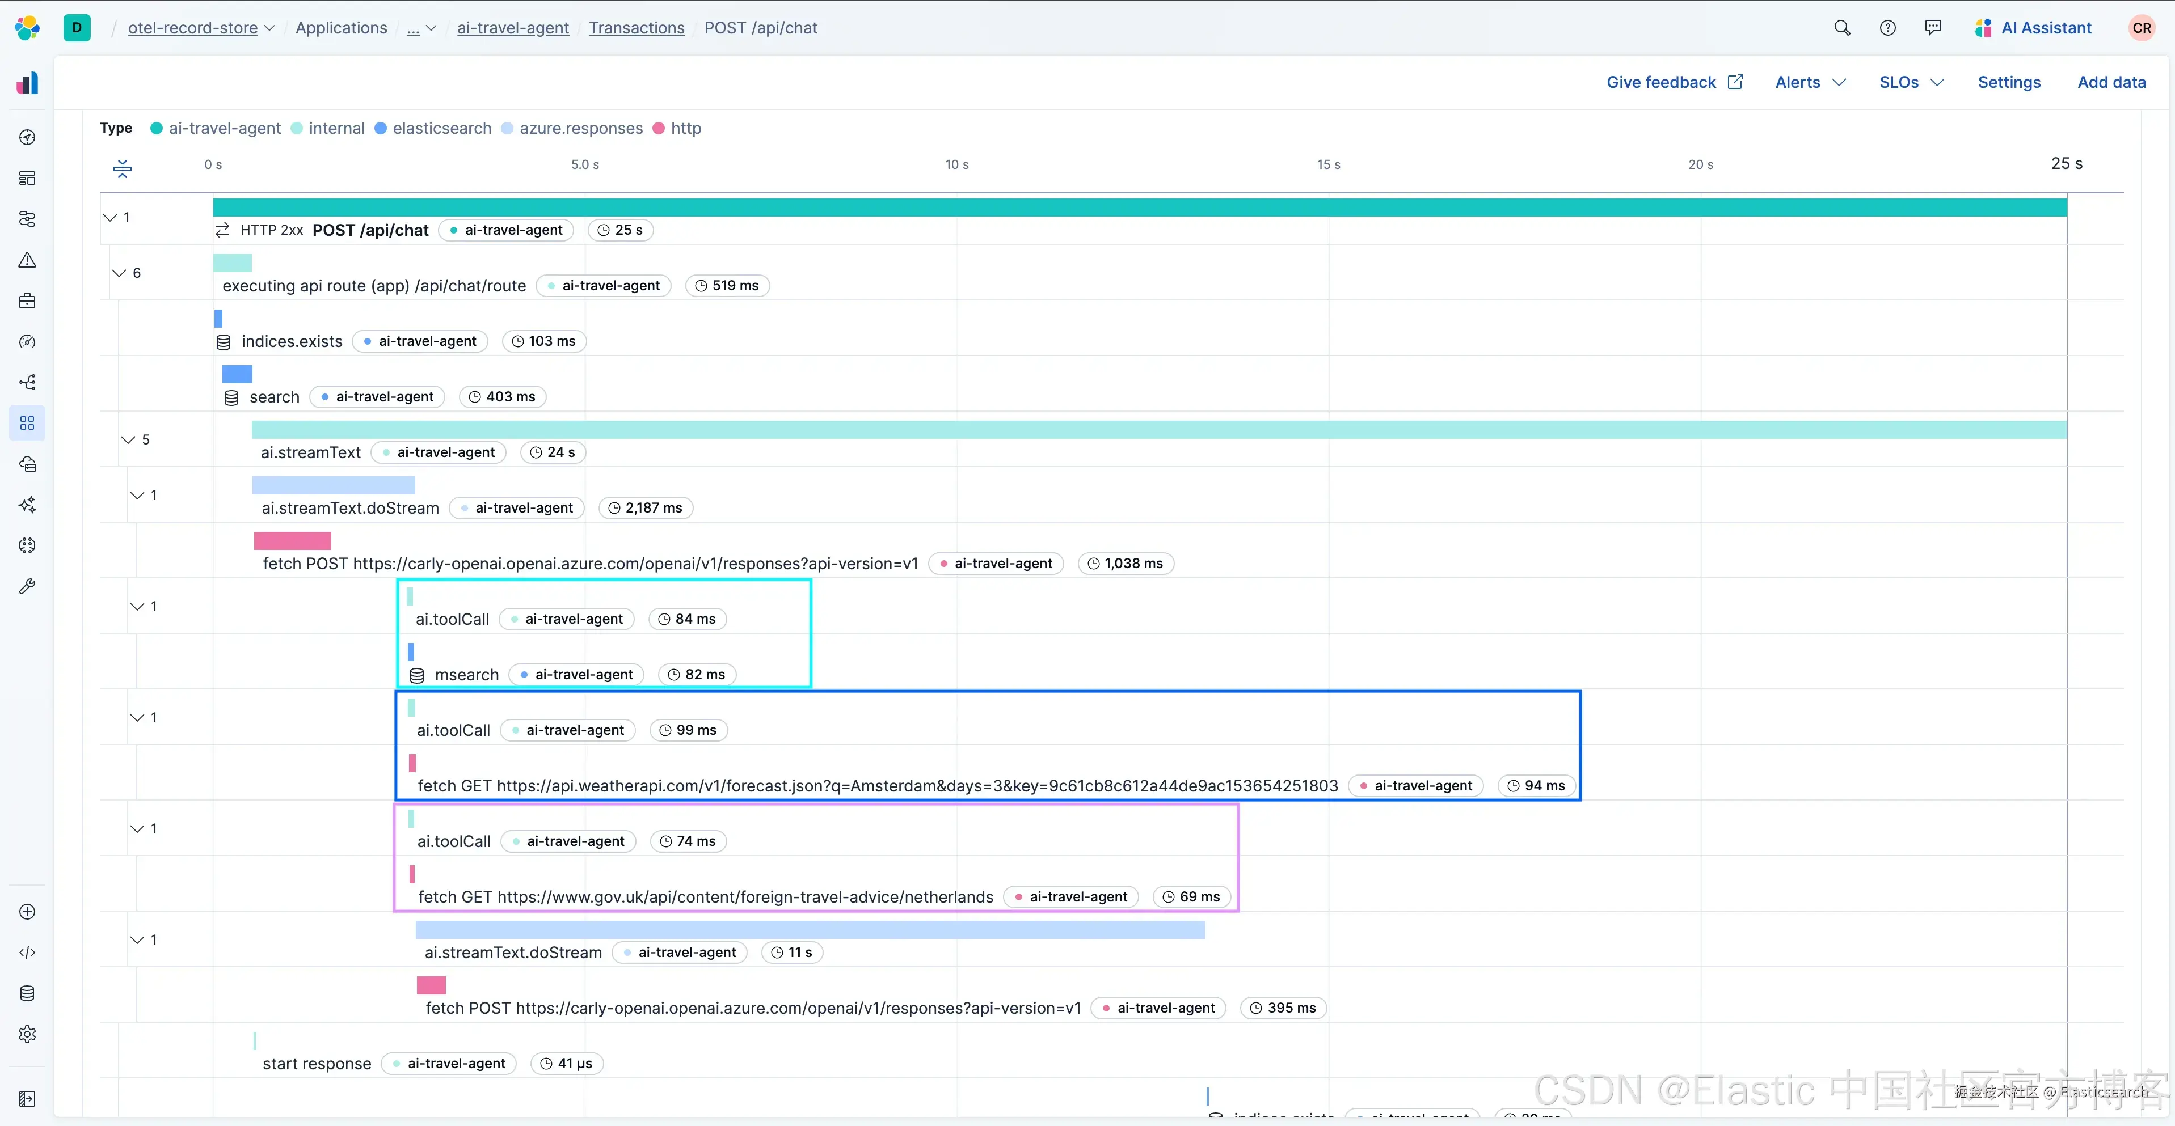
Task: Open the help menu icon
Action: 1887,28
